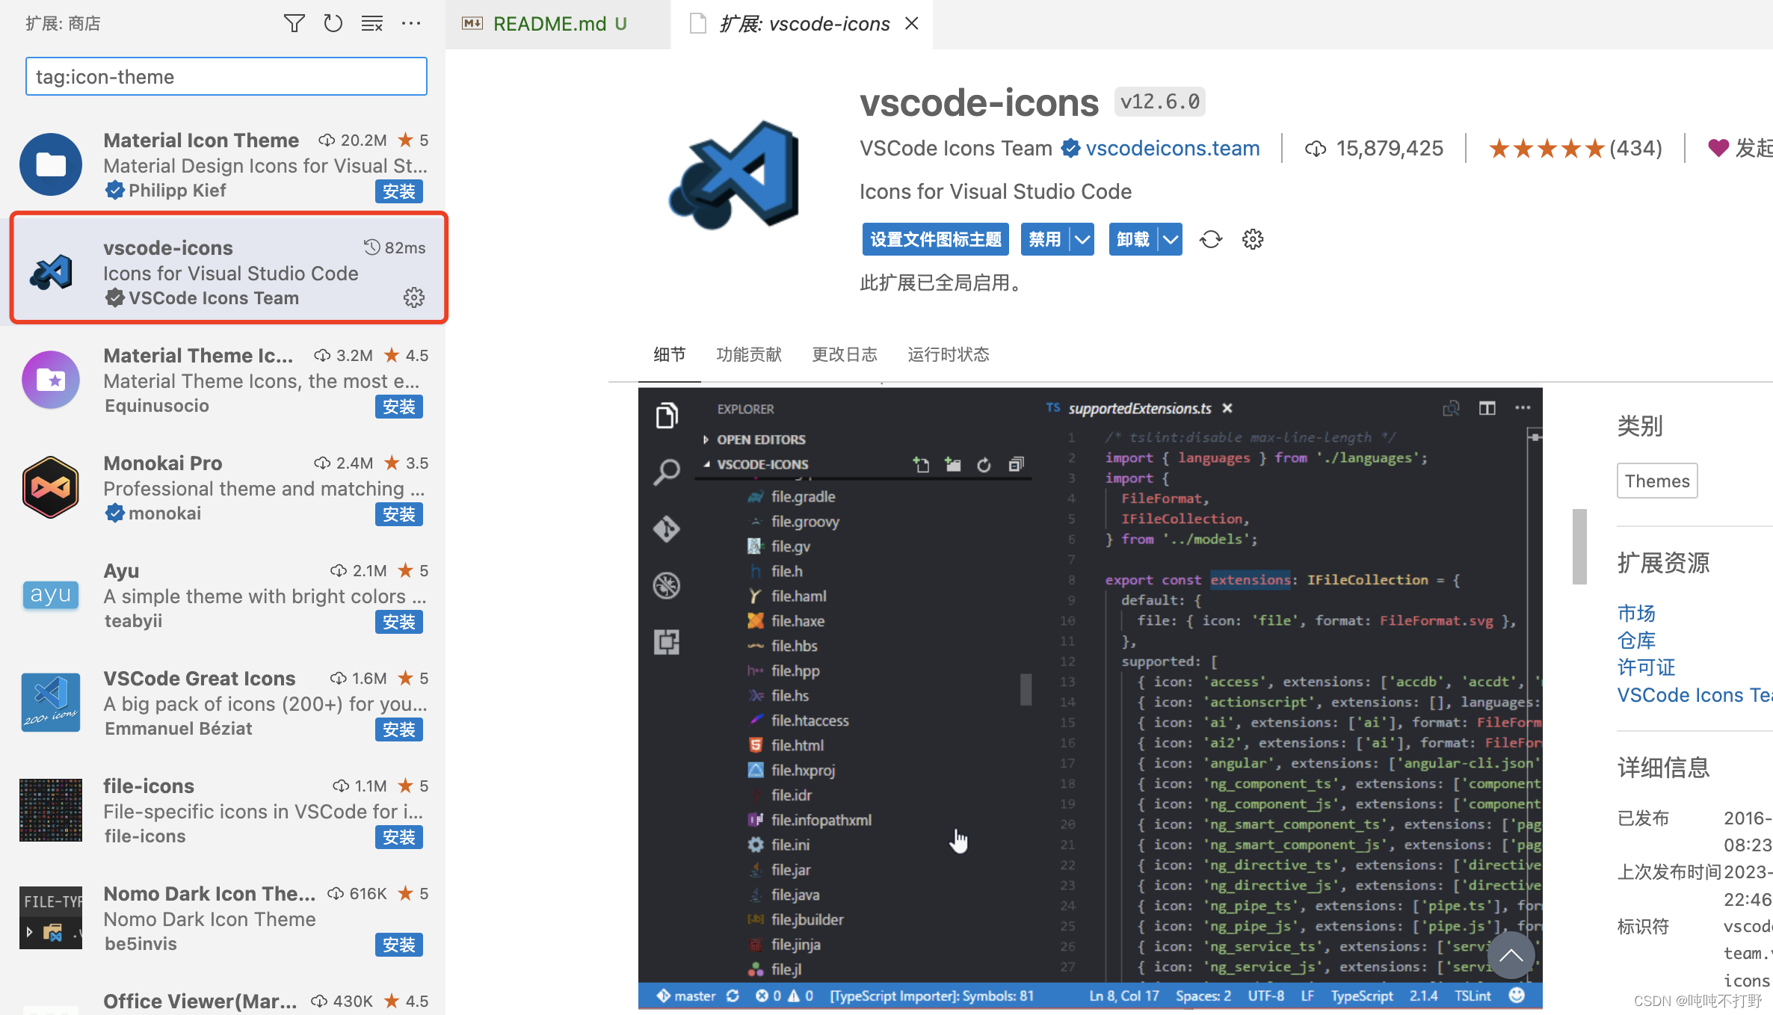Click the vscode-icons extension logo thumbnail

coord(51,271)
